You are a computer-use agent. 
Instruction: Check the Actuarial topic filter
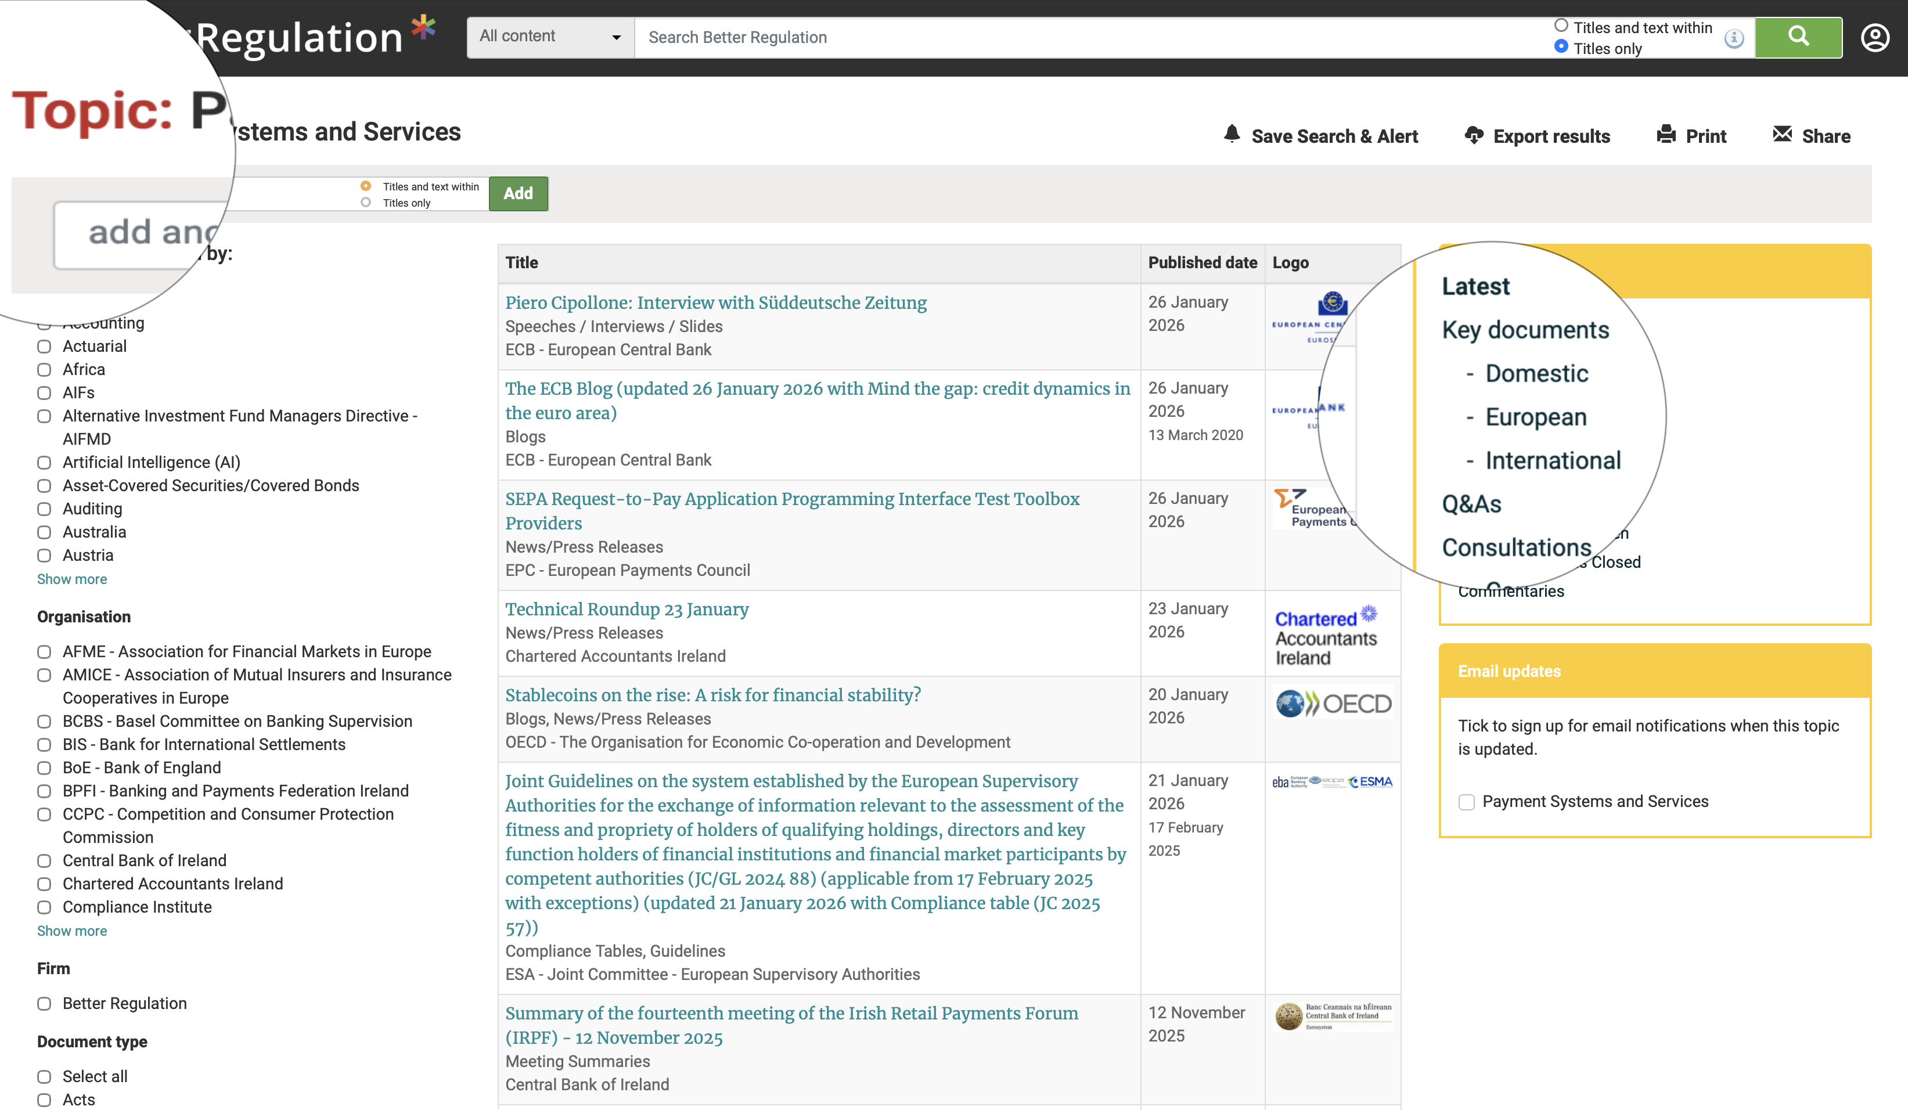[x=44, y=346]
